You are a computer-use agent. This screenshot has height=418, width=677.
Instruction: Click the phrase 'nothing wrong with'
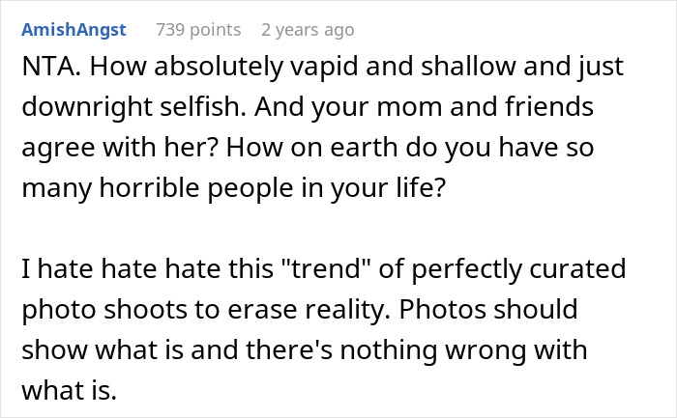click(x=463, y=350)
